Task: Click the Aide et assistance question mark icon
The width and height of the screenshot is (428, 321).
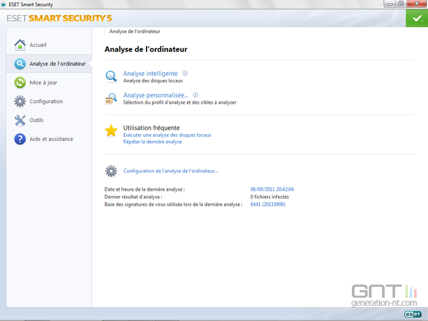Action: click(x=20, y=139)
